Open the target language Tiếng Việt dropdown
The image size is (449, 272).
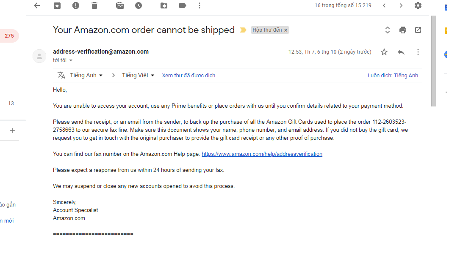point(138,75)
